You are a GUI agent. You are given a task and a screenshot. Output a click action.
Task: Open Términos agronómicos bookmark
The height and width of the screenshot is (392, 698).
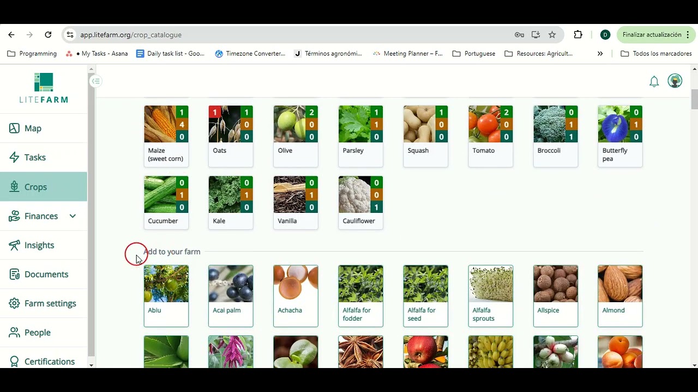coord(328,53)
